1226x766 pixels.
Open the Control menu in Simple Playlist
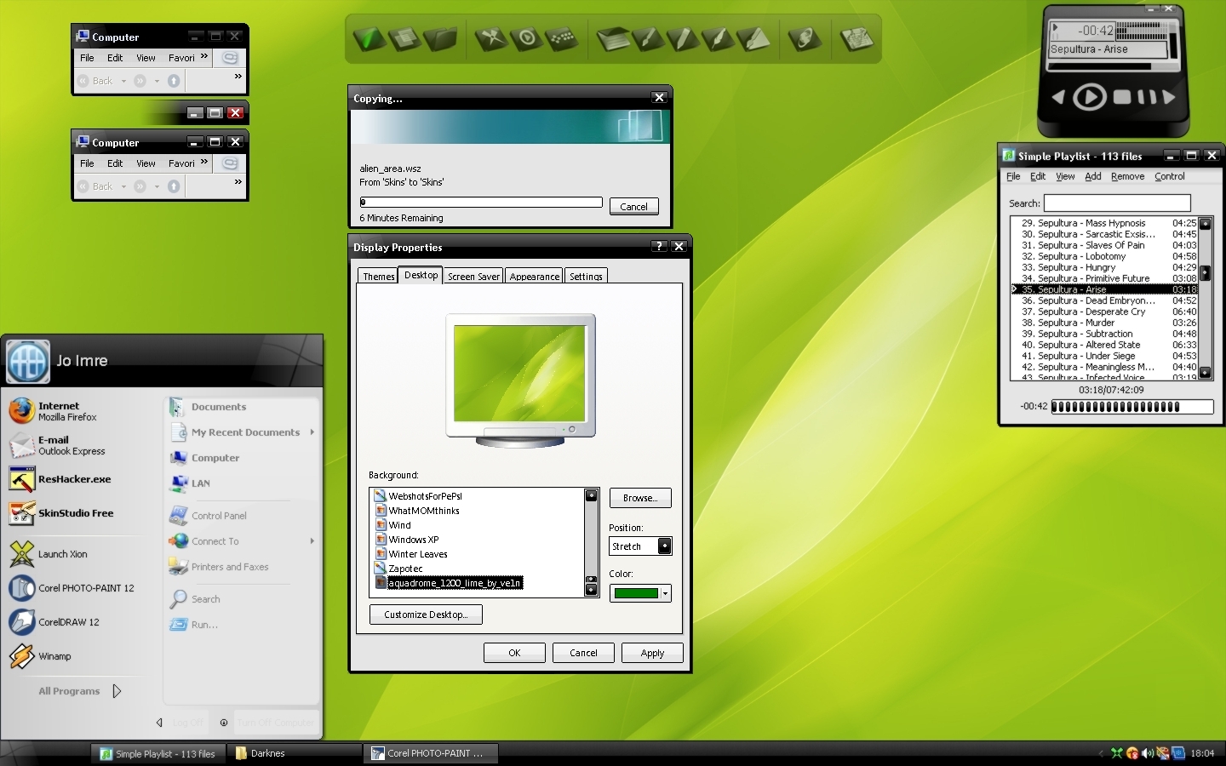[x=1169, y=176]
